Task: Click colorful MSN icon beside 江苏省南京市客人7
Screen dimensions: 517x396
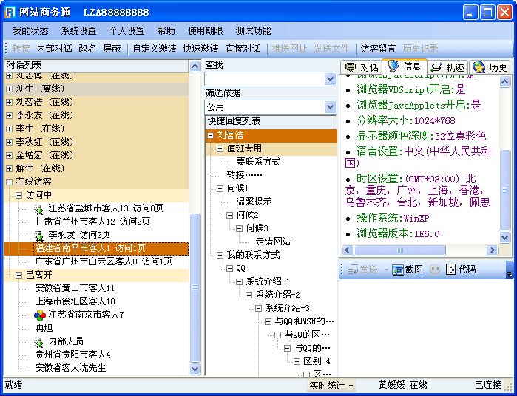Action: coord(40,315)
